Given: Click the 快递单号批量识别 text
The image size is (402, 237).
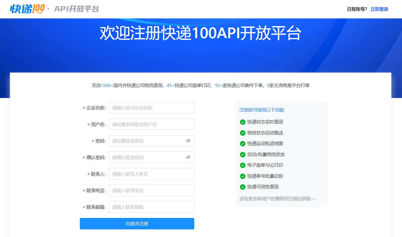Looking at the screenshot, I should (265, 176).
